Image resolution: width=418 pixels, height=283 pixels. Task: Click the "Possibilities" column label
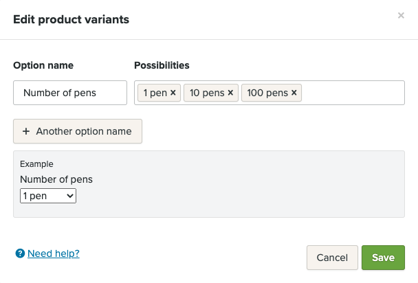point(162,65)
